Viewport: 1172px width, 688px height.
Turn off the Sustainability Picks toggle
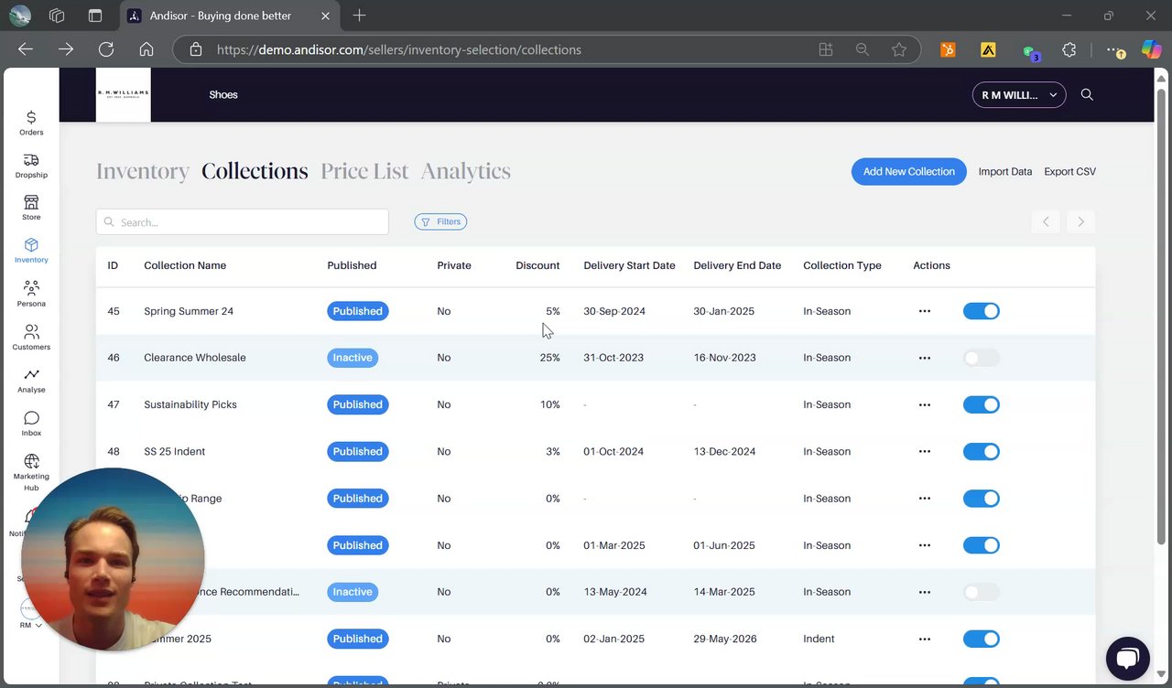pos(981,404)
